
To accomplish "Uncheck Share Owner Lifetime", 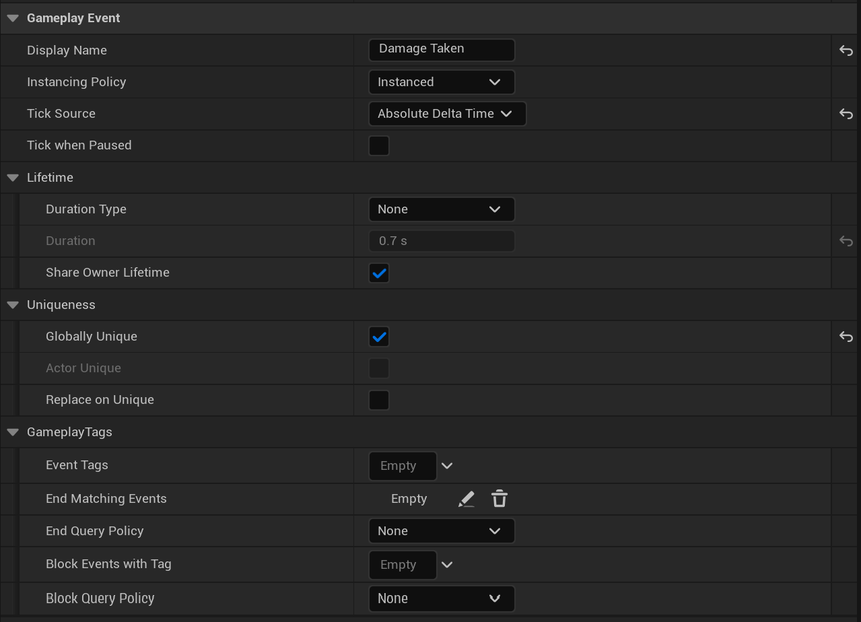I will [379, 273].
